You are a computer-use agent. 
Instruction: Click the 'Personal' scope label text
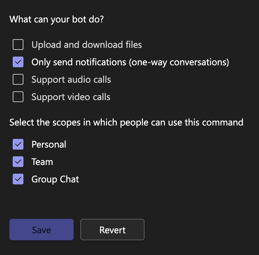coord(49,144)
